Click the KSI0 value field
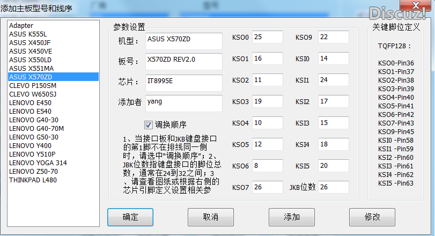Image resolution: width=435 pixels, height=236 pixels. 334,58
